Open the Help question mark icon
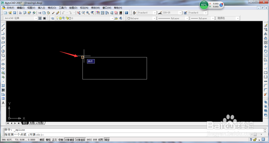Image resolution: width=269 pixels, height=143 pixels. point(126,13)
